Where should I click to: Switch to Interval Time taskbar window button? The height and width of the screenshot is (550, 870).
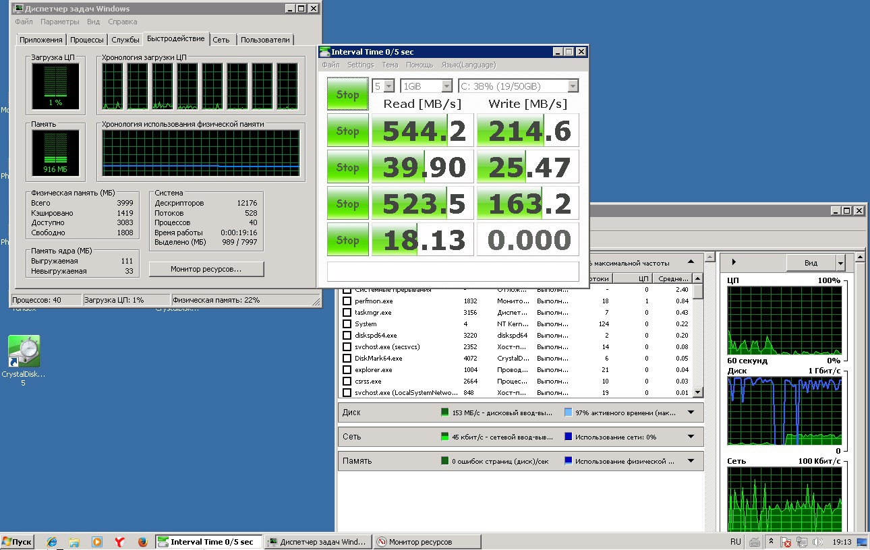[208, 542]
